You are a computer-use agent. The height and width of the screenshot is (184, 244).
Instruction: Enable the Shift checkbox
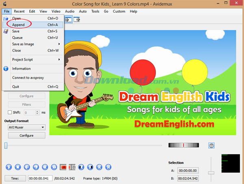pos(11,112)
